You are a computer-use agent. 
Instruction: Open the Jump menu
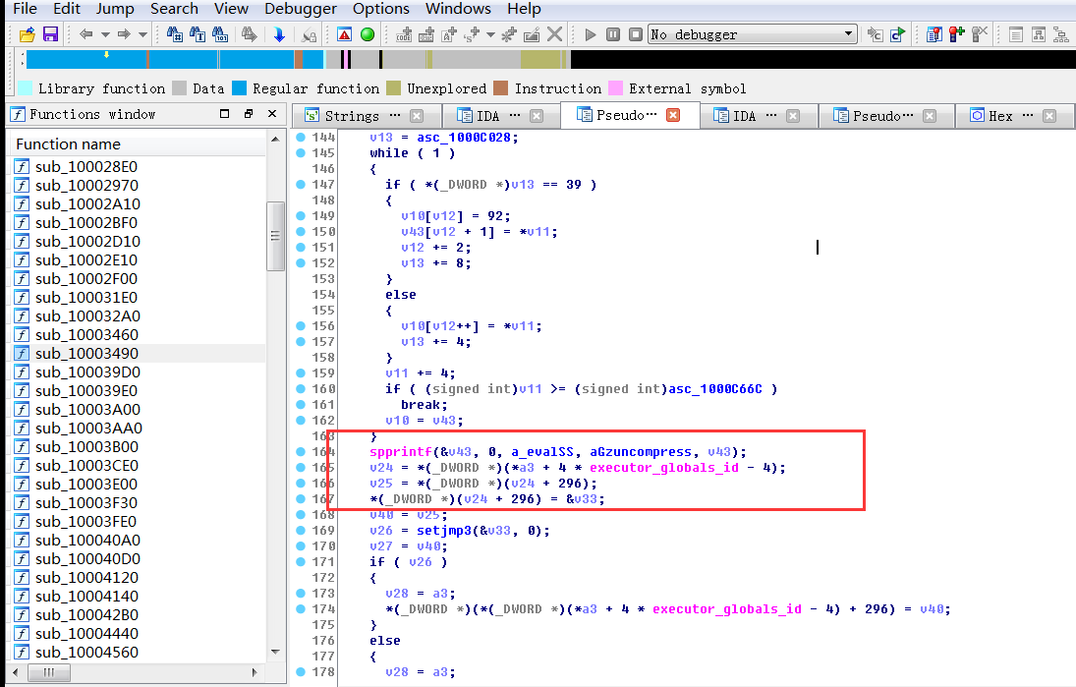(115, 9)
